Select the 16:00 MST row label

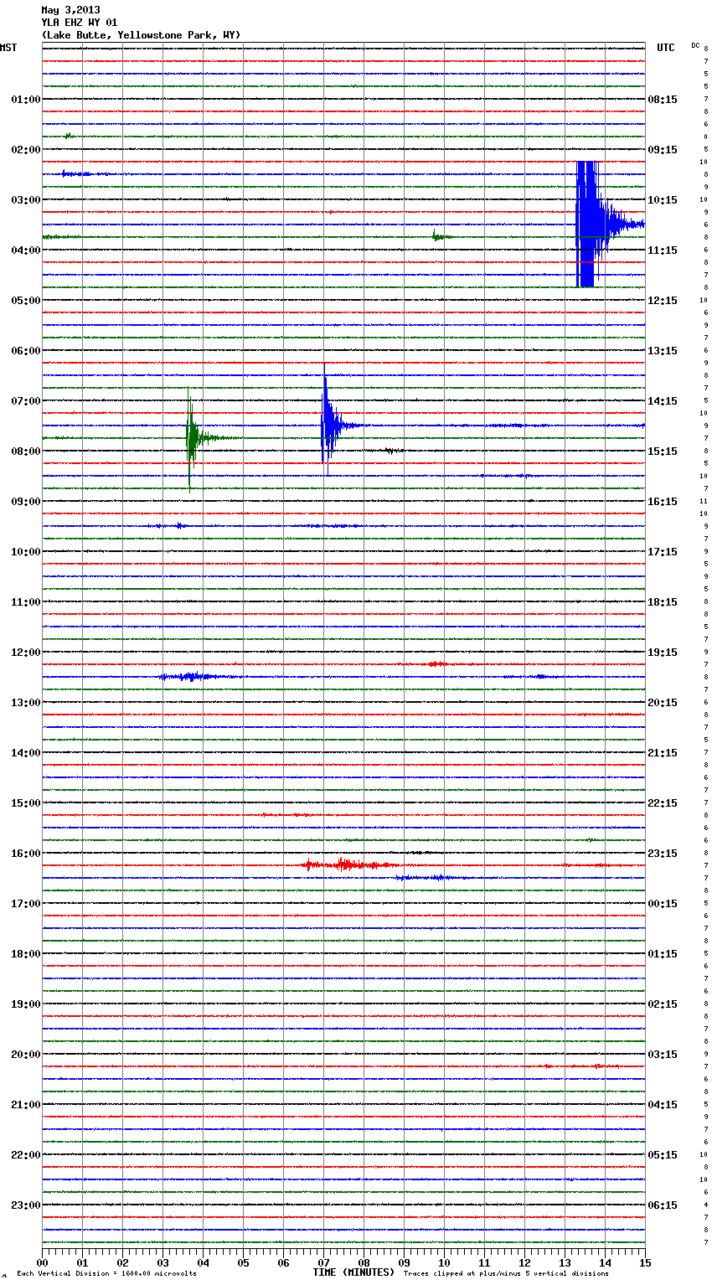click(x=25, y=854)
